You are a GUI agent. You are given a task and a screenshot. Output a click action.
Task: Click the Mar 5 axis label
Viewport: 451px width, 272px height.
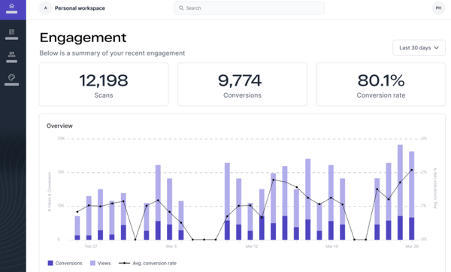click(x=171, y=246)
